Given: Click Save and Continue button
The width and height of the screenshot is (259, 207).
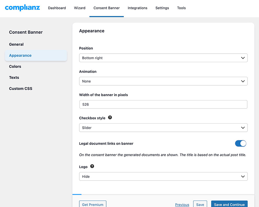Looking at the screenshot, I should tap(229, 204).
